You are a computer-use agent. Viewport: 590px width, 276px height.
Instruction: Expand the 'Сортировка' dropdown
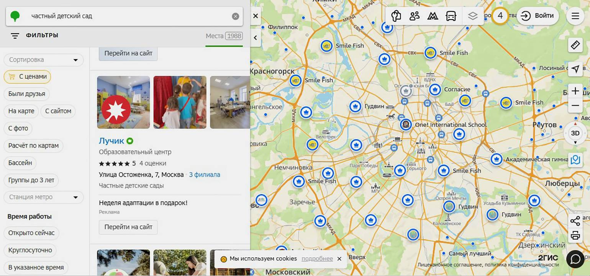coord(44,60)
